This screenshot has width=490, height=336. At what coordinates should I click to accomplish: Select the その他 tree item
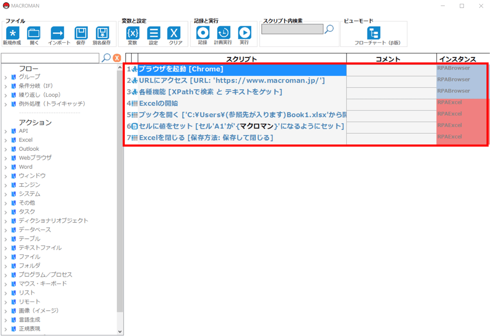[x=27, y=203]
